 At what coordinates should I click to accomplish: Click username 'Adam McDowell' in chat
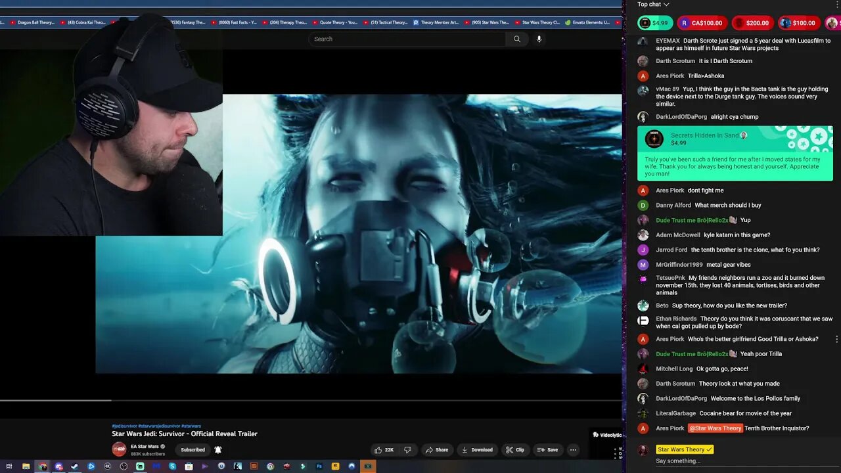678,235
